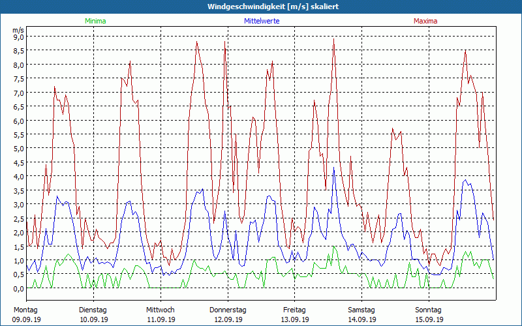Click the '2,5' y-axis value

pos(19,218)
